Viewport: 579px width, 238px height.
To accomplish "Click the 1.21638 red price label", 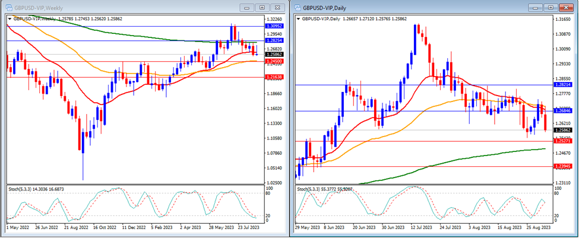I will 274,78.
